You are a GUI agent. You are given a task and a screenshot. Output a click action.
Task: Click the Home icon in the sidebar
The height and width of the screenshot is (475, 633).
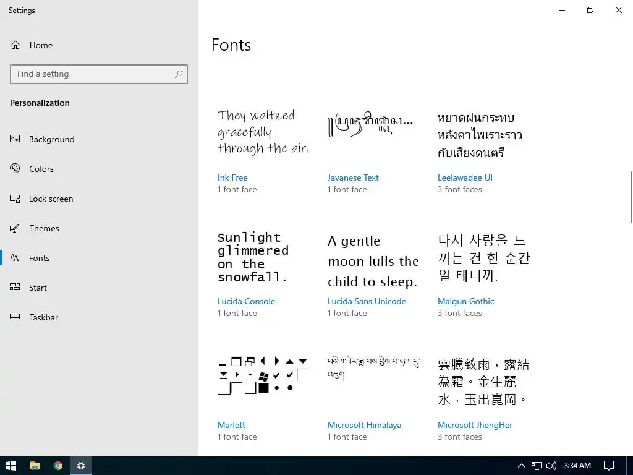[15, 45]
